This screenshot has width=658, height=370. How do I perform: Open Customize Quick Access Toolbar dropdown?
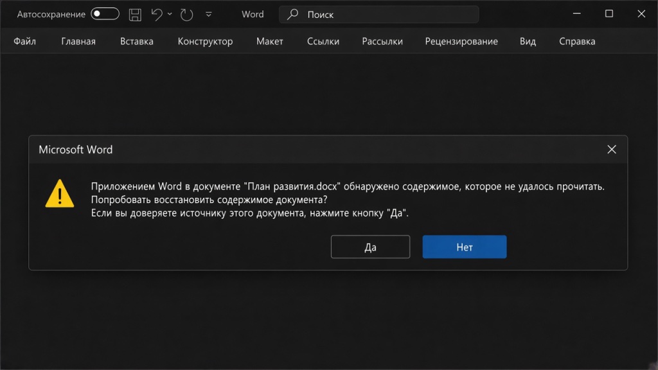pyautogui.click(x=209, y=15)
